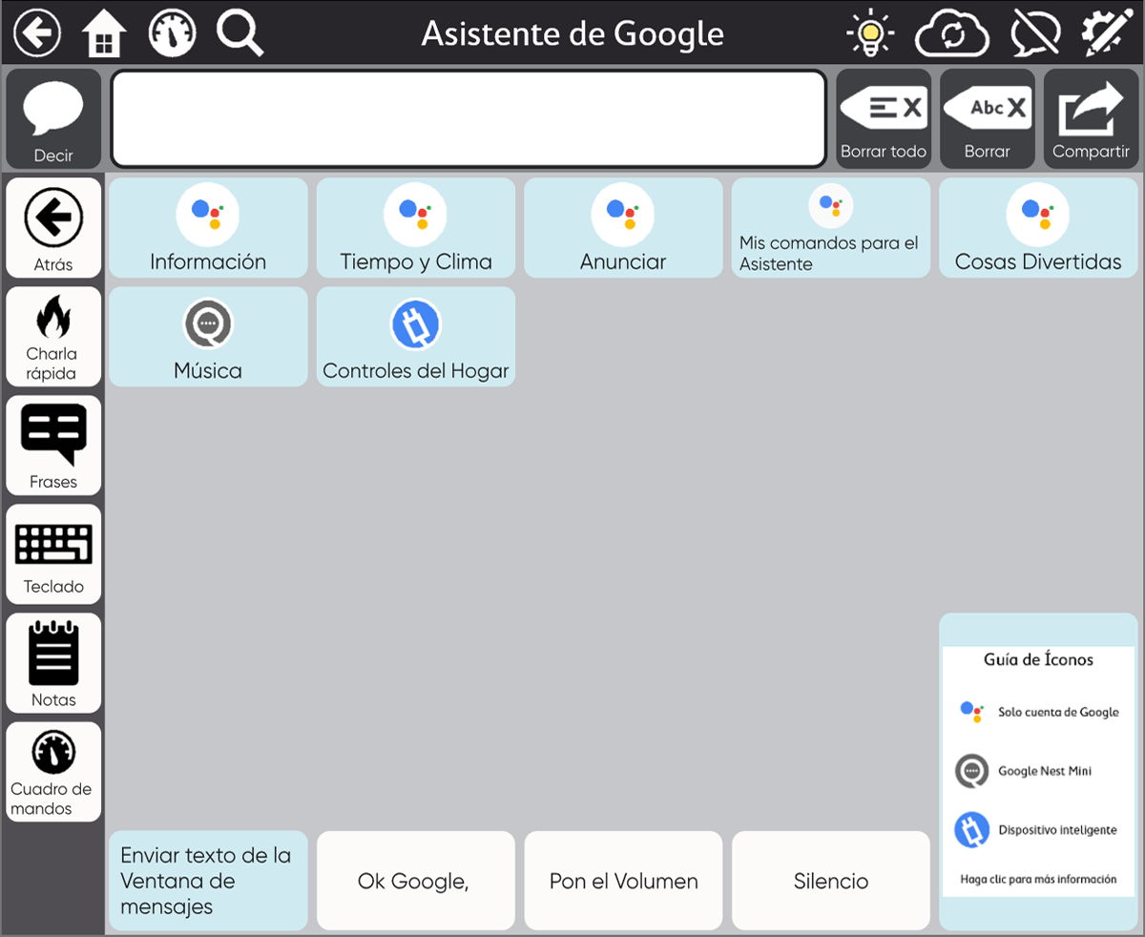
Task: Open the Tiempo y Clima folder
Action: (416, 228)
